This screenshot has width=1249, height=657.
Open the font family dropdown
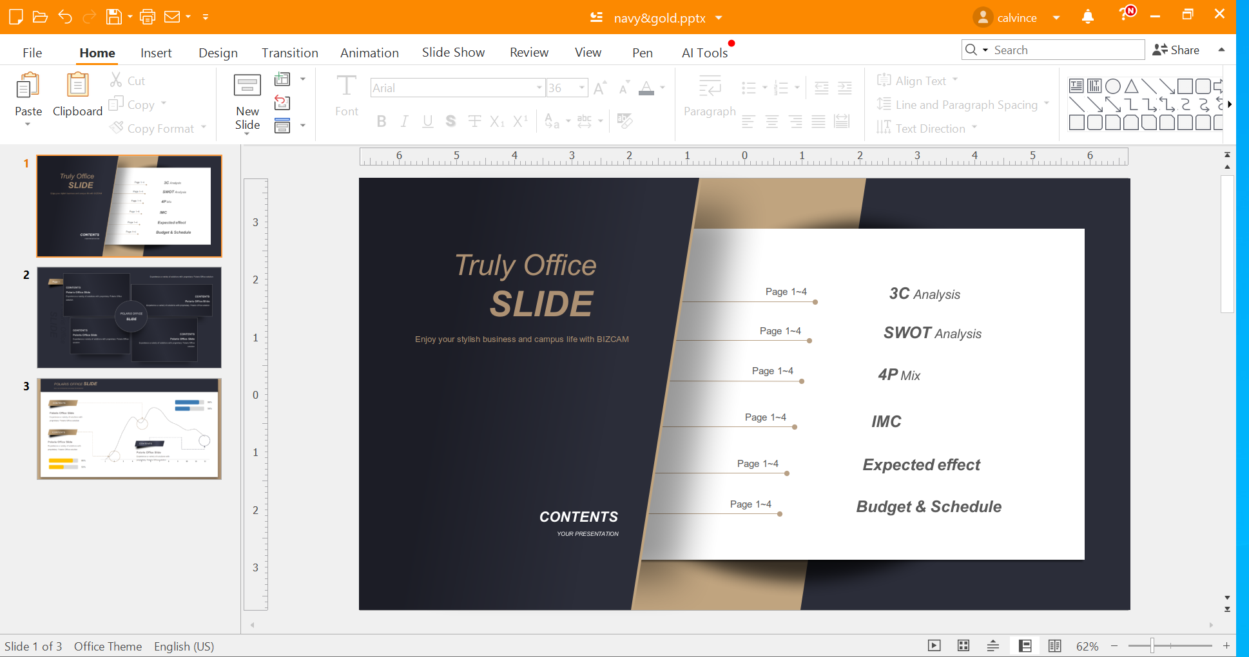(x=539, y=88)
